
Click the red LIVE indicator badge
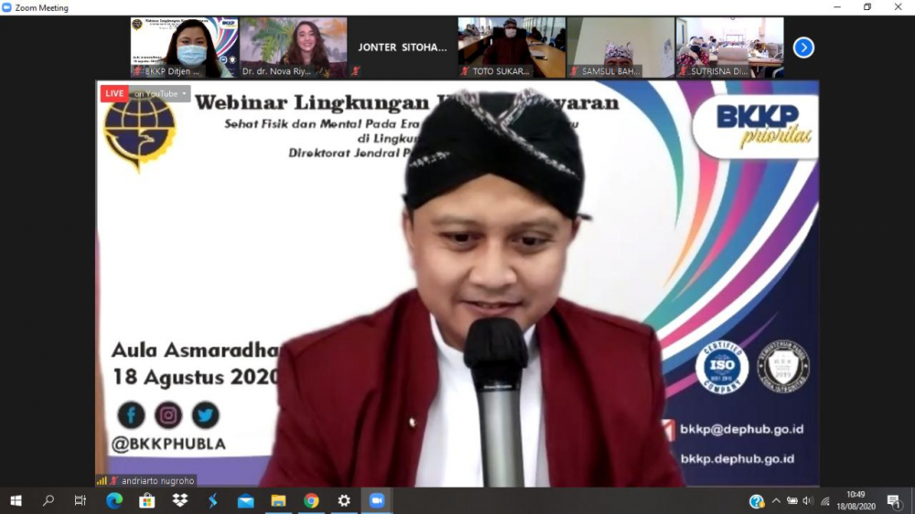tap(114, 93)
